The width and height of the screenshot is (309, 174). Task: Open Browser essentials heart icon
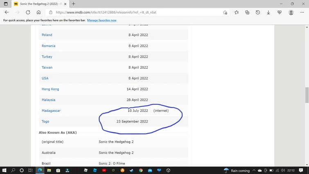point(280,12)
